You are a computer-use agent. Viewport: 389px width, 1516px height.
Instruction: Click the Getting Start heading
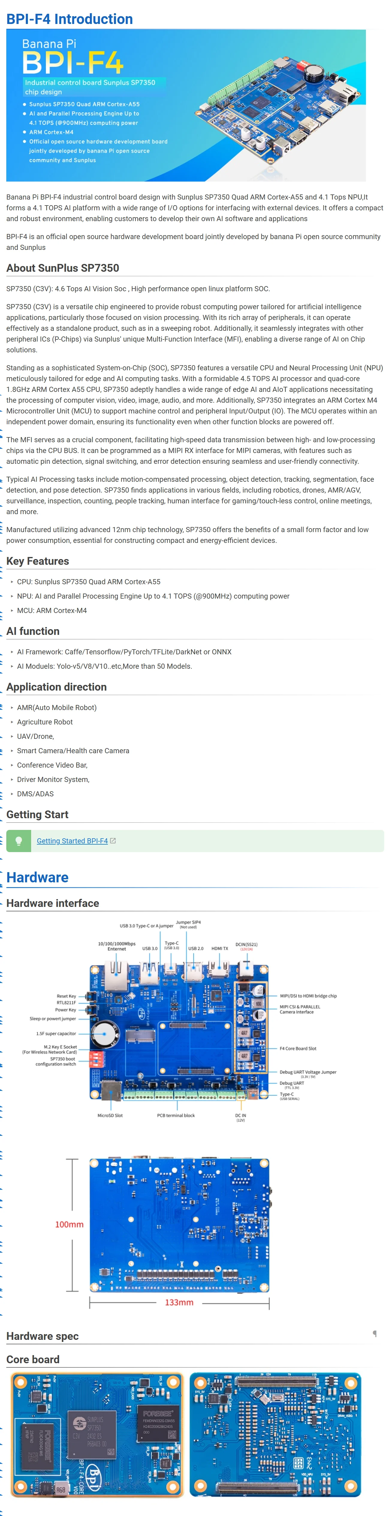37,814
